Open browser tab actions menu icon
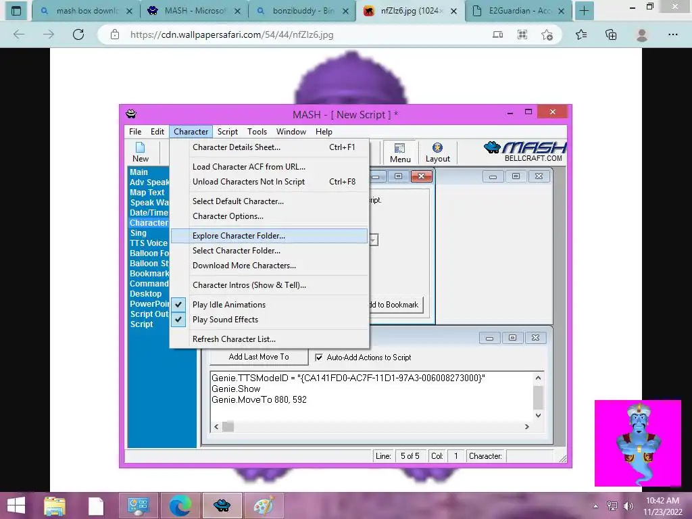692x519 pixels. [x=16, y=11]
